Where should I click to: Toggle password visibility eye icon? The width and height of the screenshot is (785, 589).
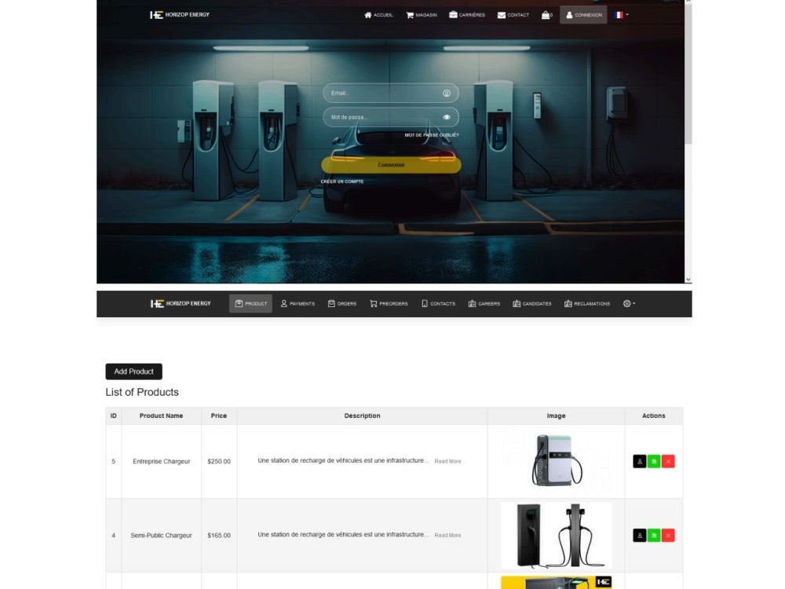[x=447, y=117]
